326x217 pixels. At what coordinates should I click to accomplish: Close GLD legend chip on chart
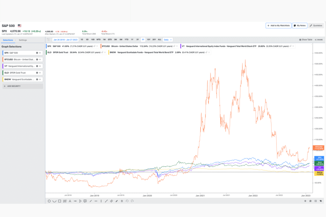pyautogui.click(x=105, y=52)
